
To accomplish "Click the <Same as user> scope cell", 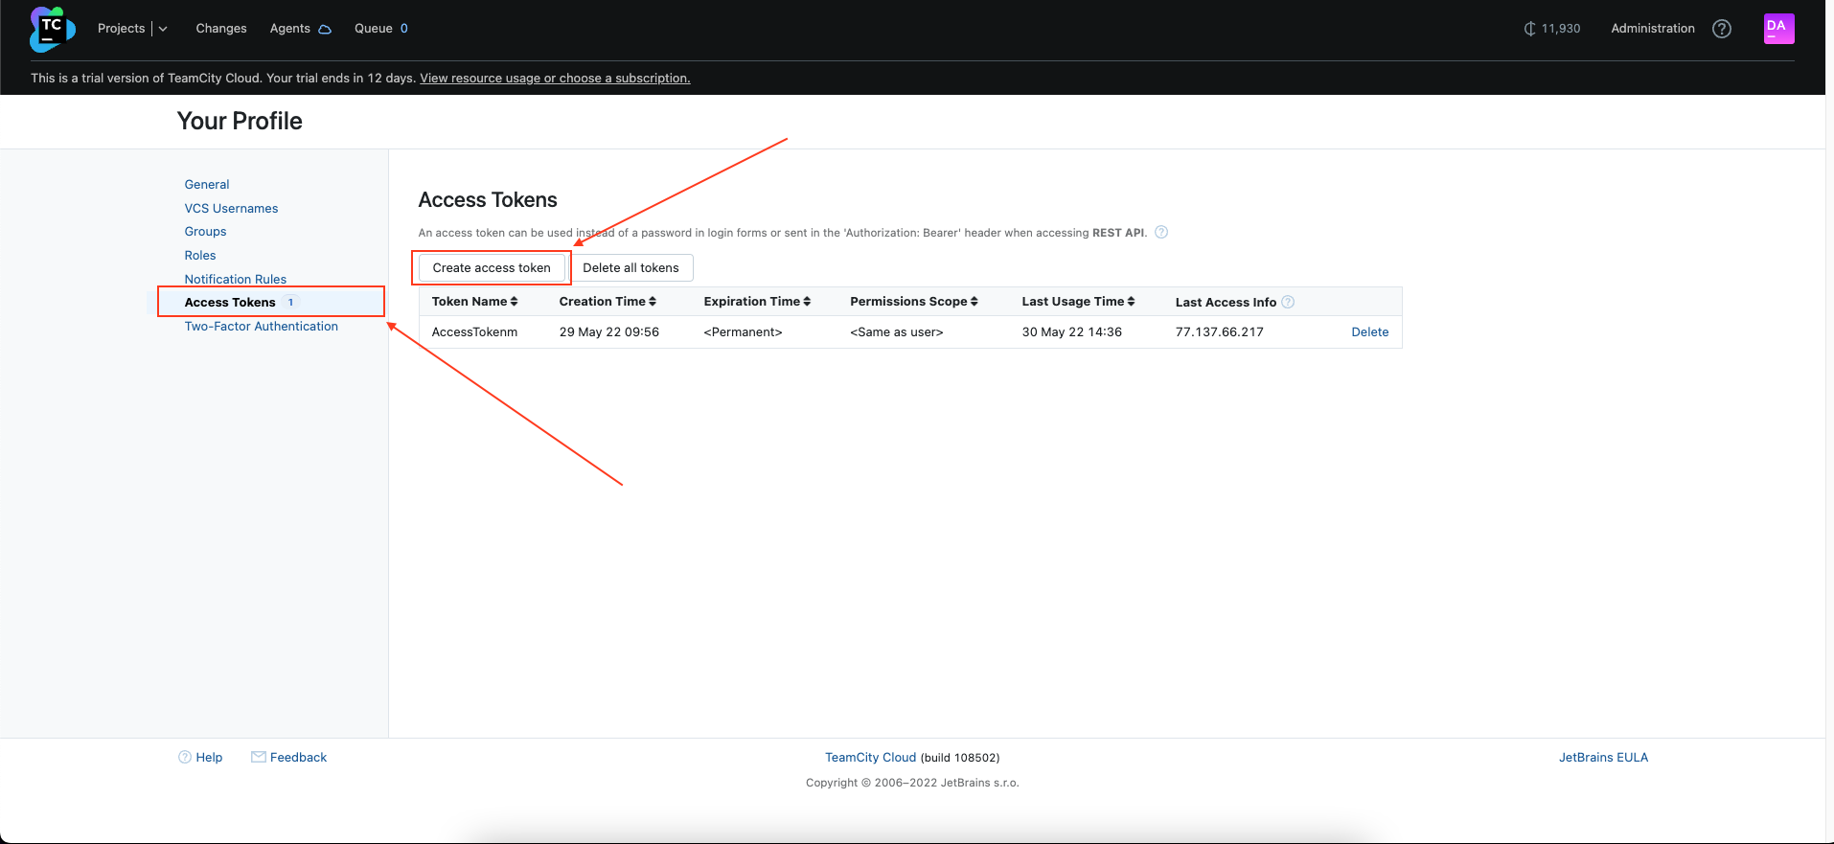I will click(897, 332).
